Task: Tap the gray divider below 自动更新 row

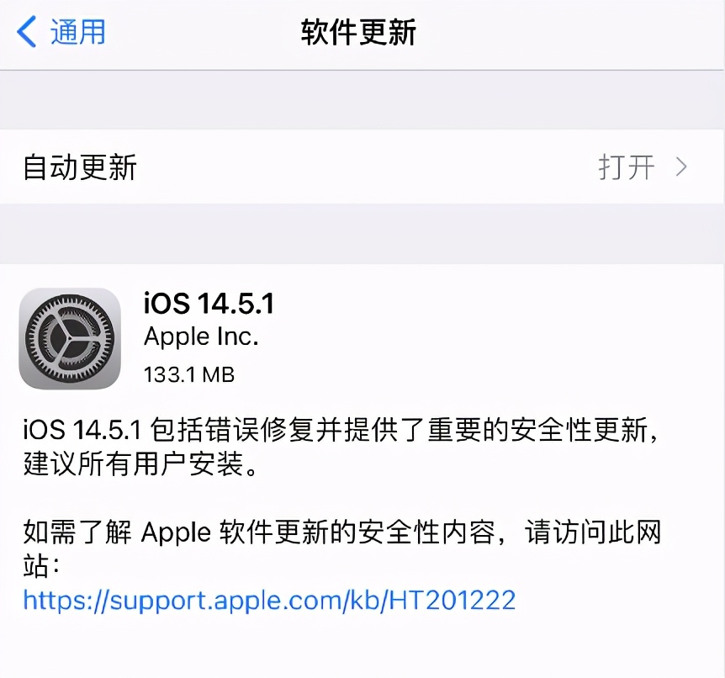Action: [362, 234]
